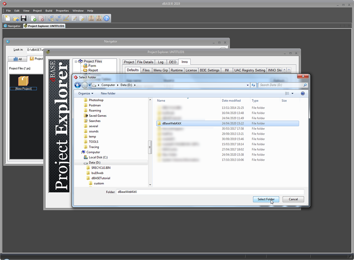Viewport: 354px width, 260px height.
Task: Open Help via the blue question mark icon
Action: (x=106, y=18)
